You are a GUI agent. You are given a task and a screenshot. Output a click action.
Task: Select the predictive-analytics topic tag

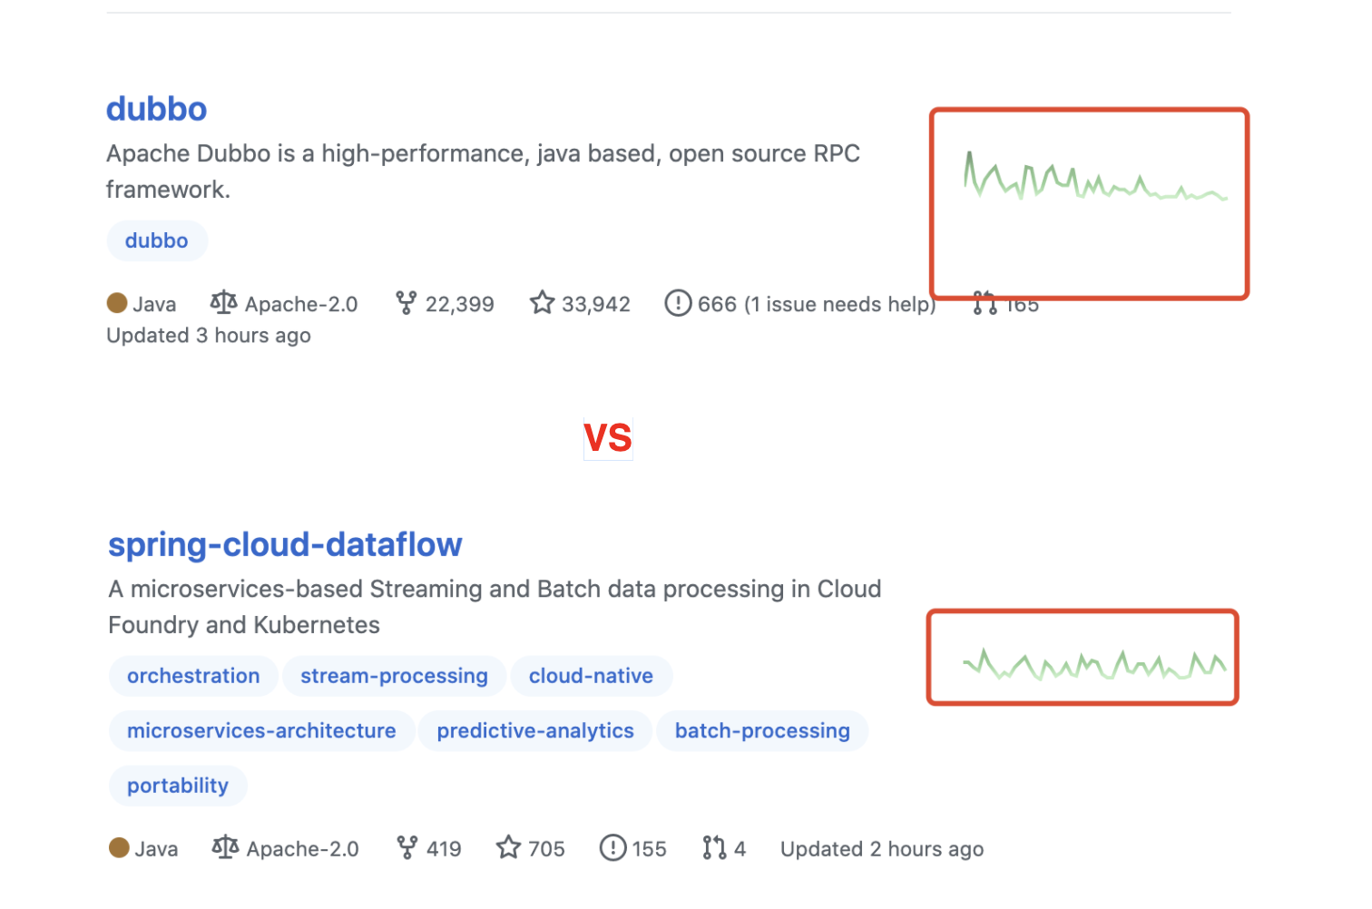[x=535, y=731]
